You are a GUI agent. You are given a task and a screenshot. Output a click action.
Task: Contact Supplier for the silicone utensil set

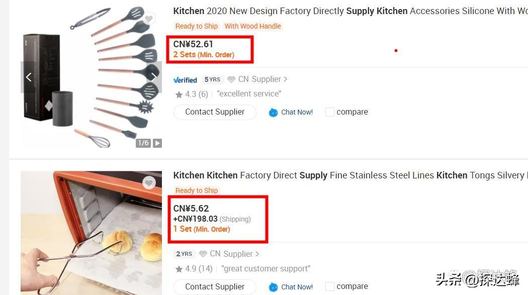coord(215,112)
